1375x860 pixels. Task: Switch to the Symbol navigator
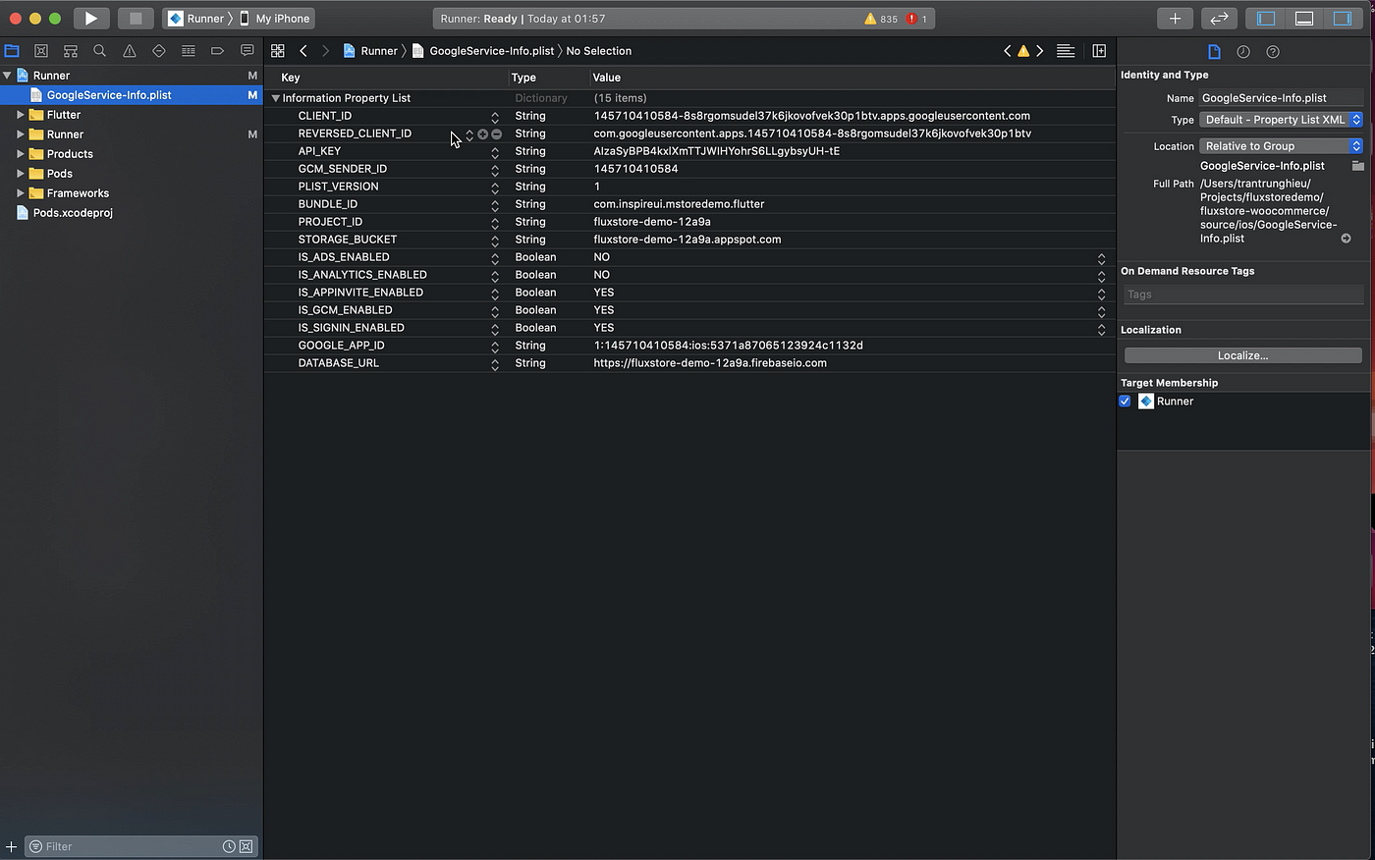point(71,50)
